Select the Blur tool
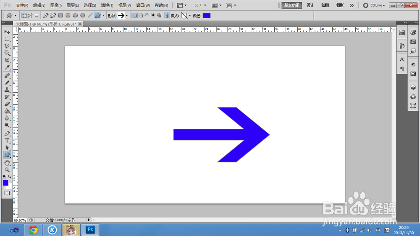This screenshot has height=236, width=420. click(7, 118)
